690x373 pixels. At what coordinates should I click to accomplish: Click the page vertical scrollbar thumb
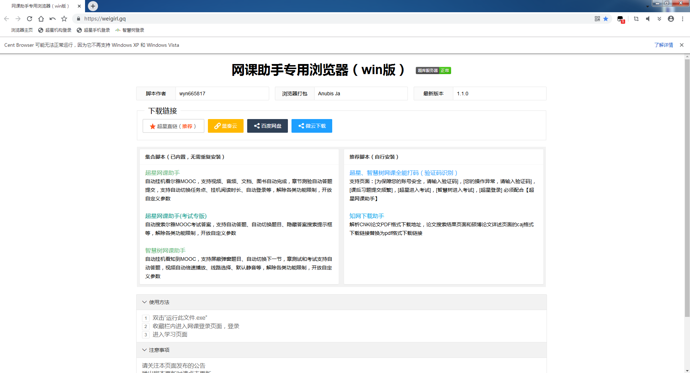click(687, 188)
